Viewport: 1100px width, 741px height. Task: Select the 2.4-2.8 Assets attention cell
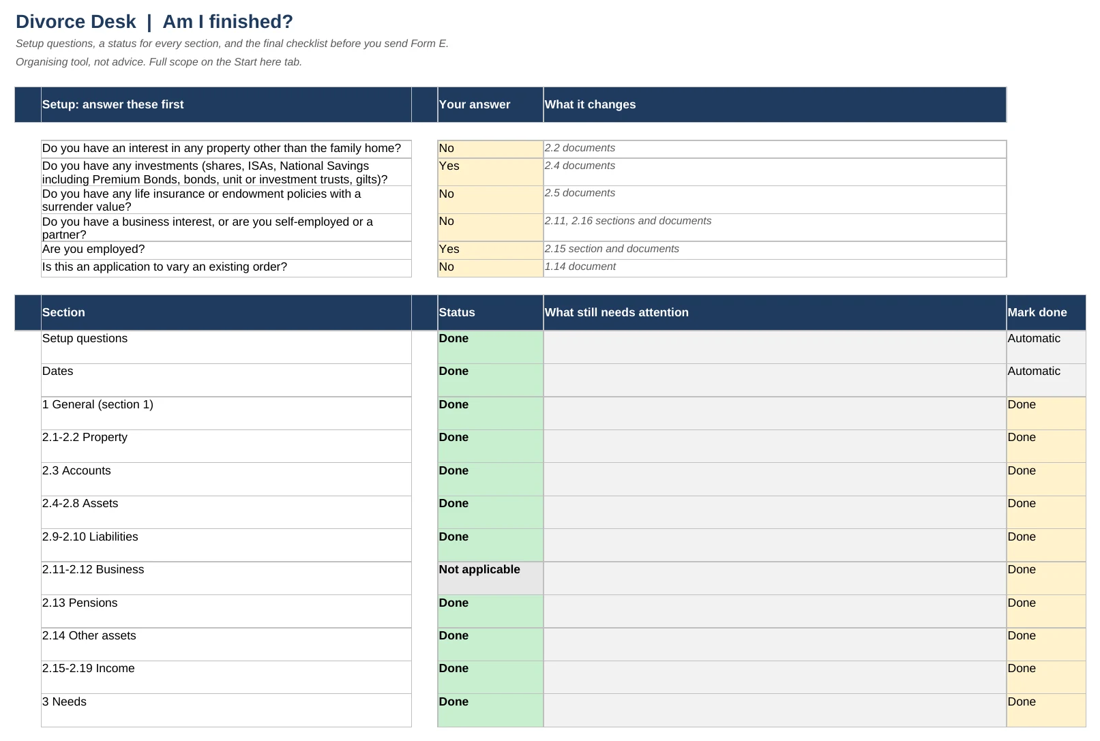point(775,512)
